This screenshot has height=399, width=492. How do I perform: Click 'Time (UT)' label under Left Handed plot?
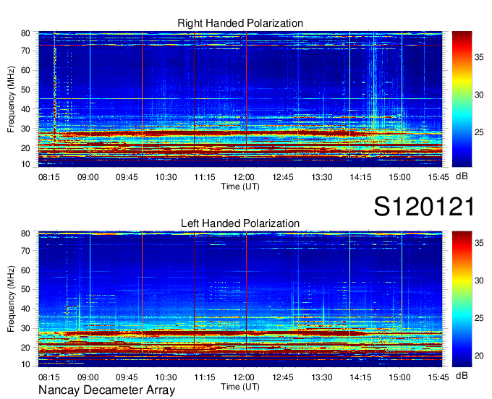click(x=240, y=387)
